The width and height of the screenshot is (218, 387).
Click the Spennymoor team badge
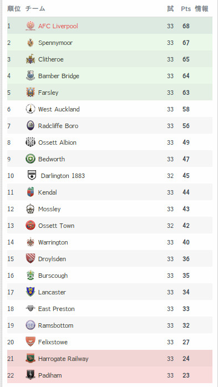coord(31,43)
